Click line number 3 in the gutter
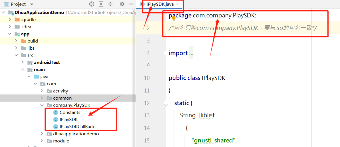The width and height of the screenshot is (340, 147). click(148, 41)
